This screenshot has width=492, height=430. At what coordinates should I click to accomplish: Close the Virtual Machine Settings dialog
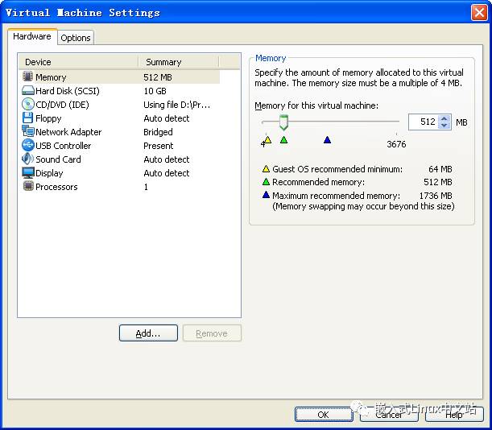[x=479, y=13]
